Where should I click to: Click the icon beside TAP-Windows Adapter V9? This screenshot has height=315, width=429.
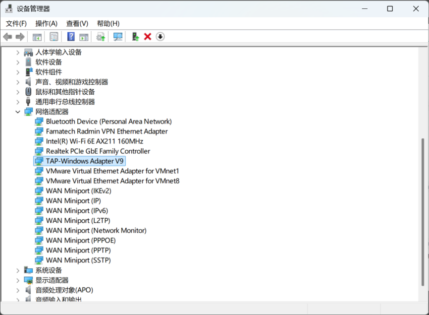[39, 161]
